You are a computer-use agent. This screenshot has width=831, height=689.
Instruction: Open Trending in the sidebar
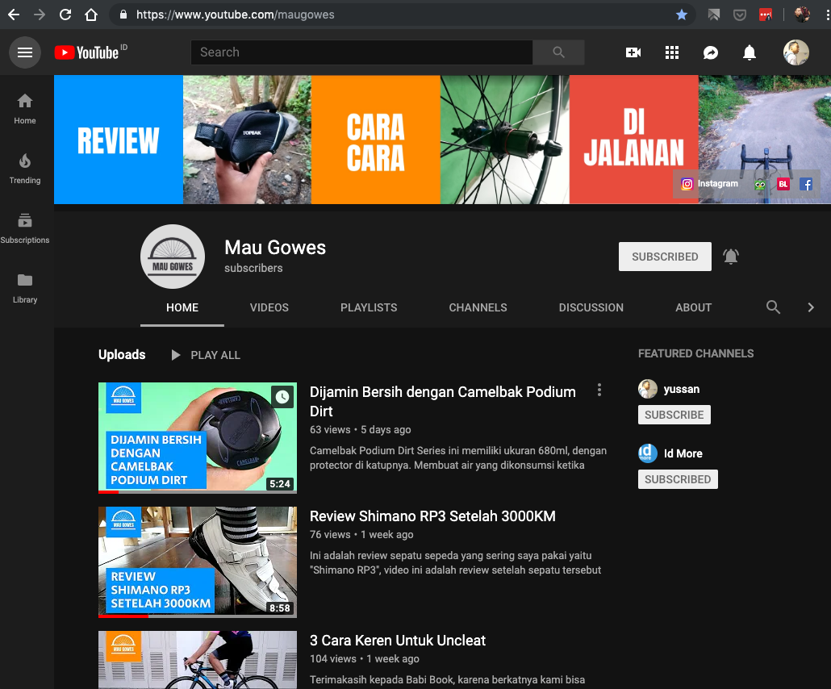25,169
